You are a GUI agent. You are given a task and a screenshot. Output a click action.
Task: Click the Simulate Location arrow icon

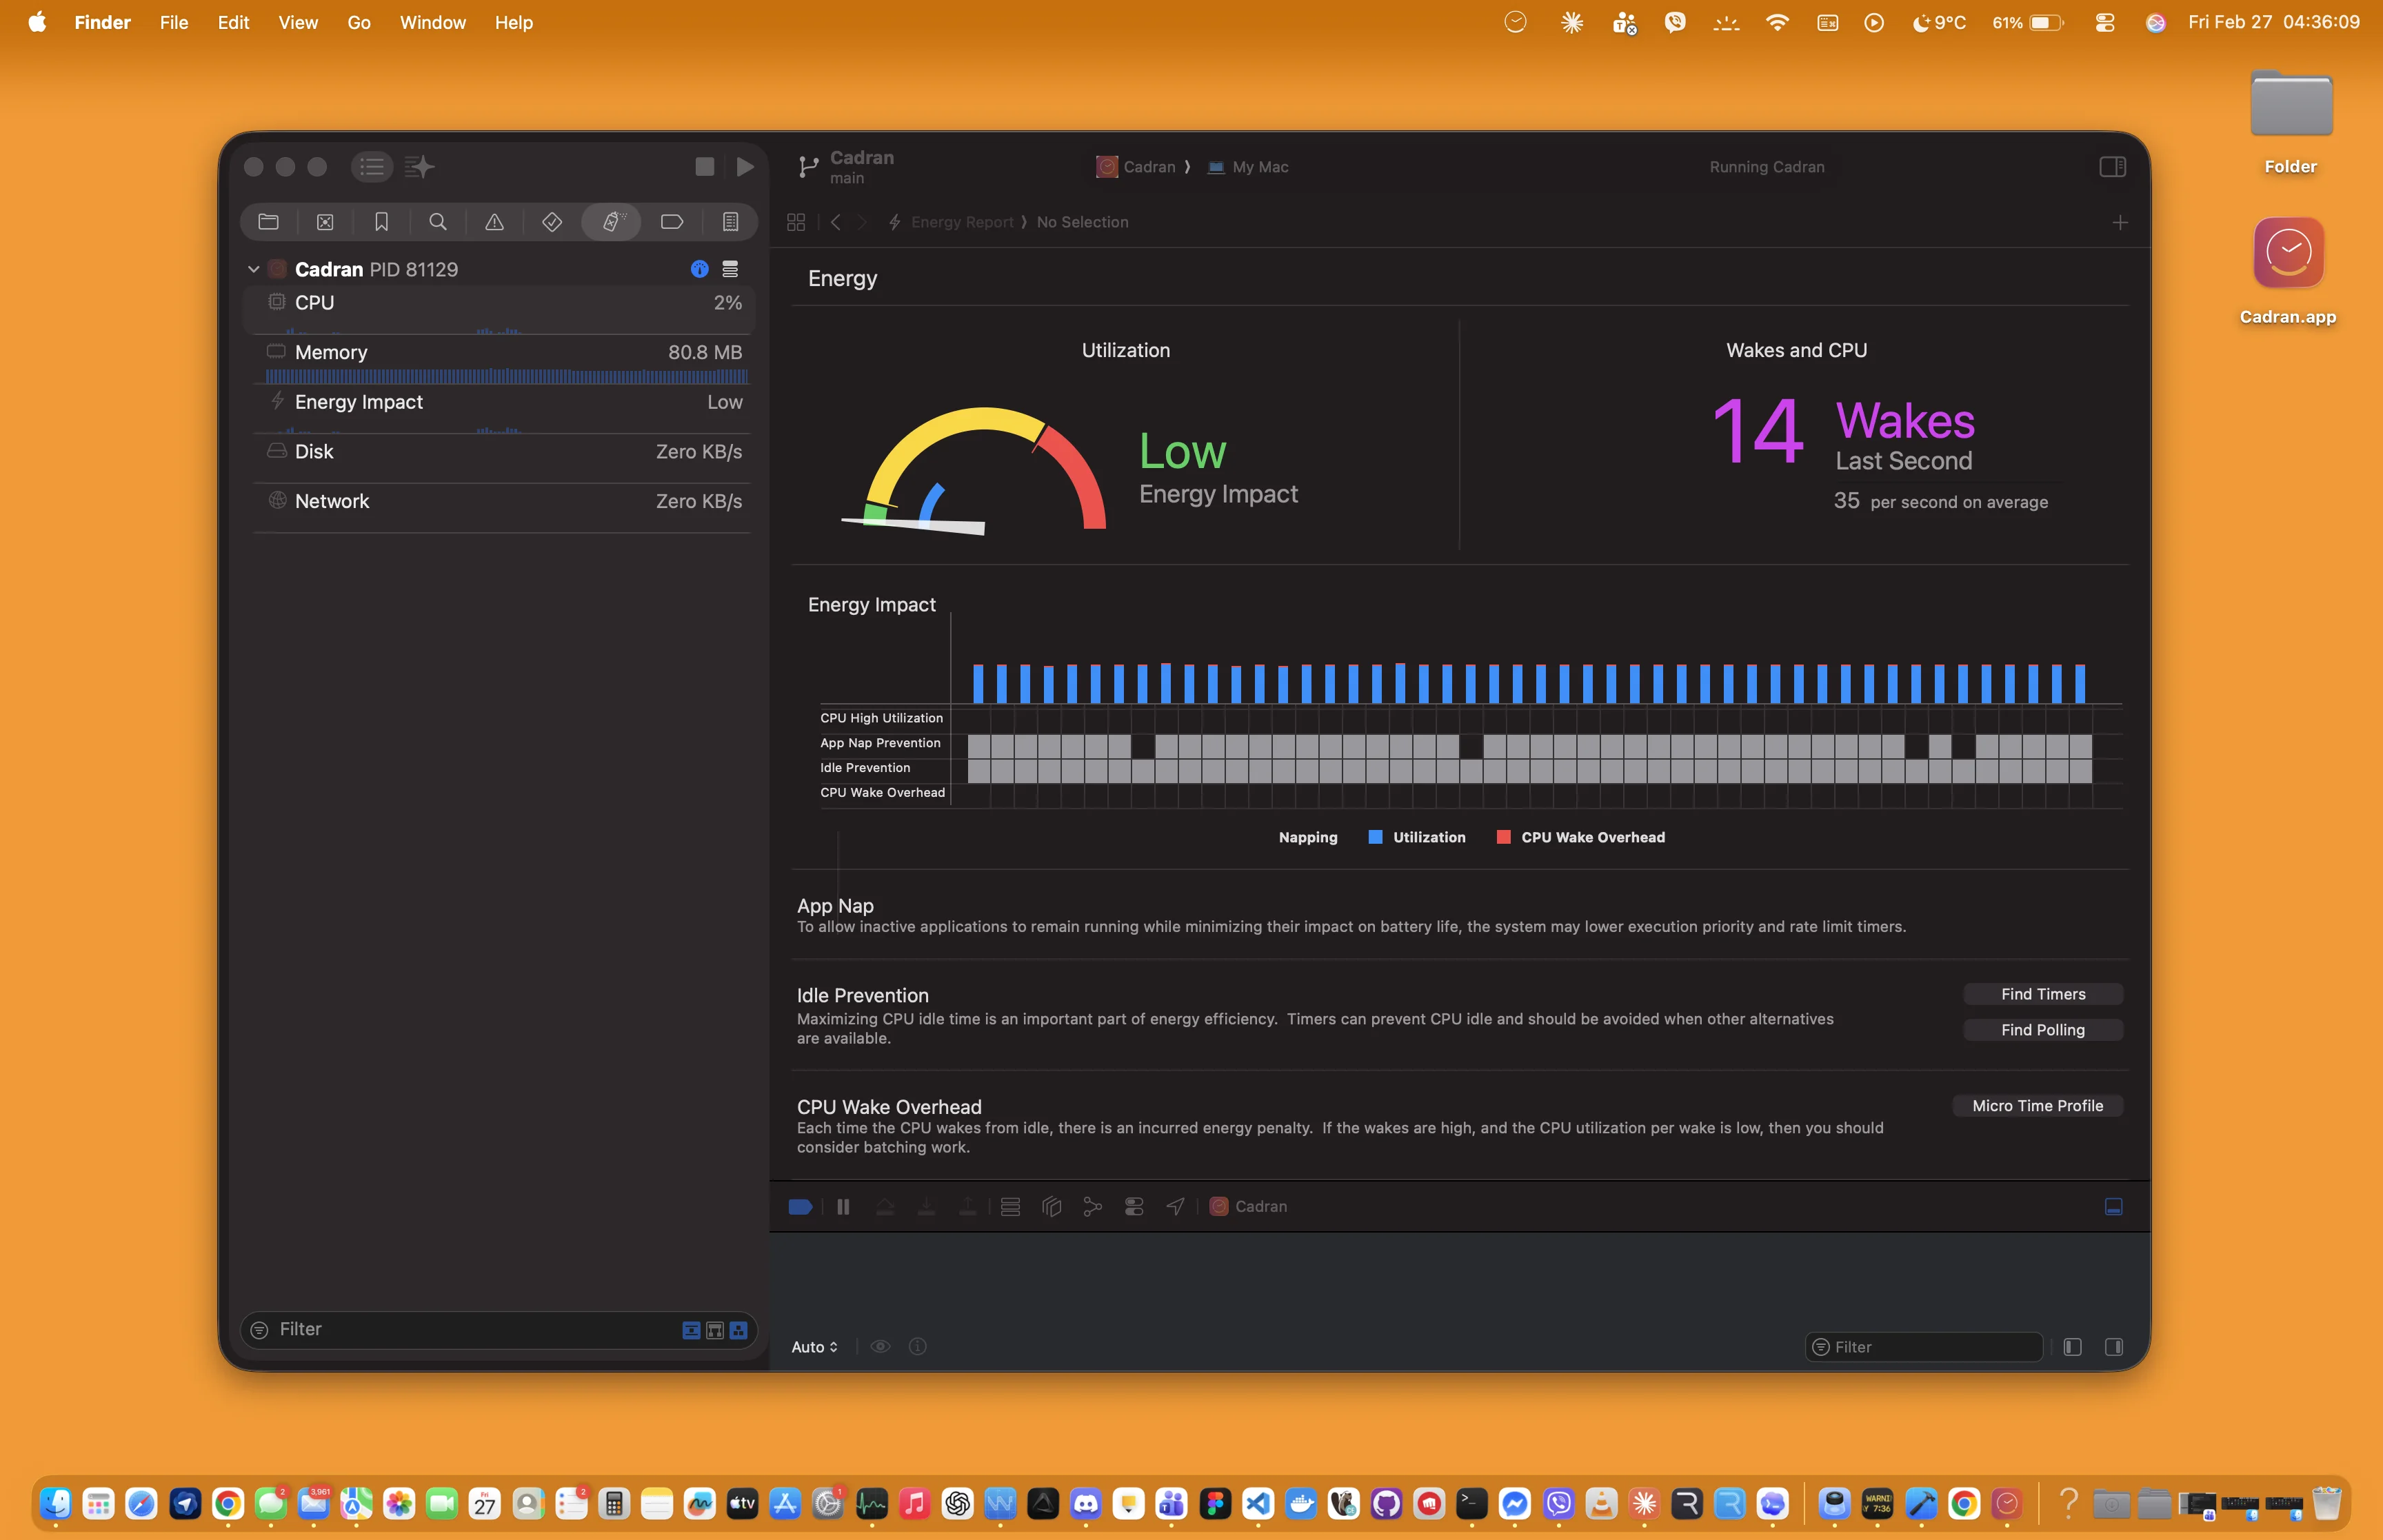[1175, 1207]
